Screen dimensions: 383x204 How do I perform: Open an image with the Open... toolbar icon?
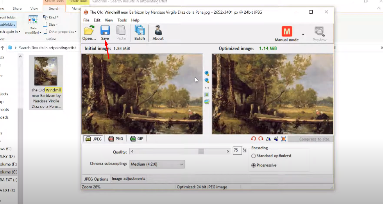tap(89, 33)
